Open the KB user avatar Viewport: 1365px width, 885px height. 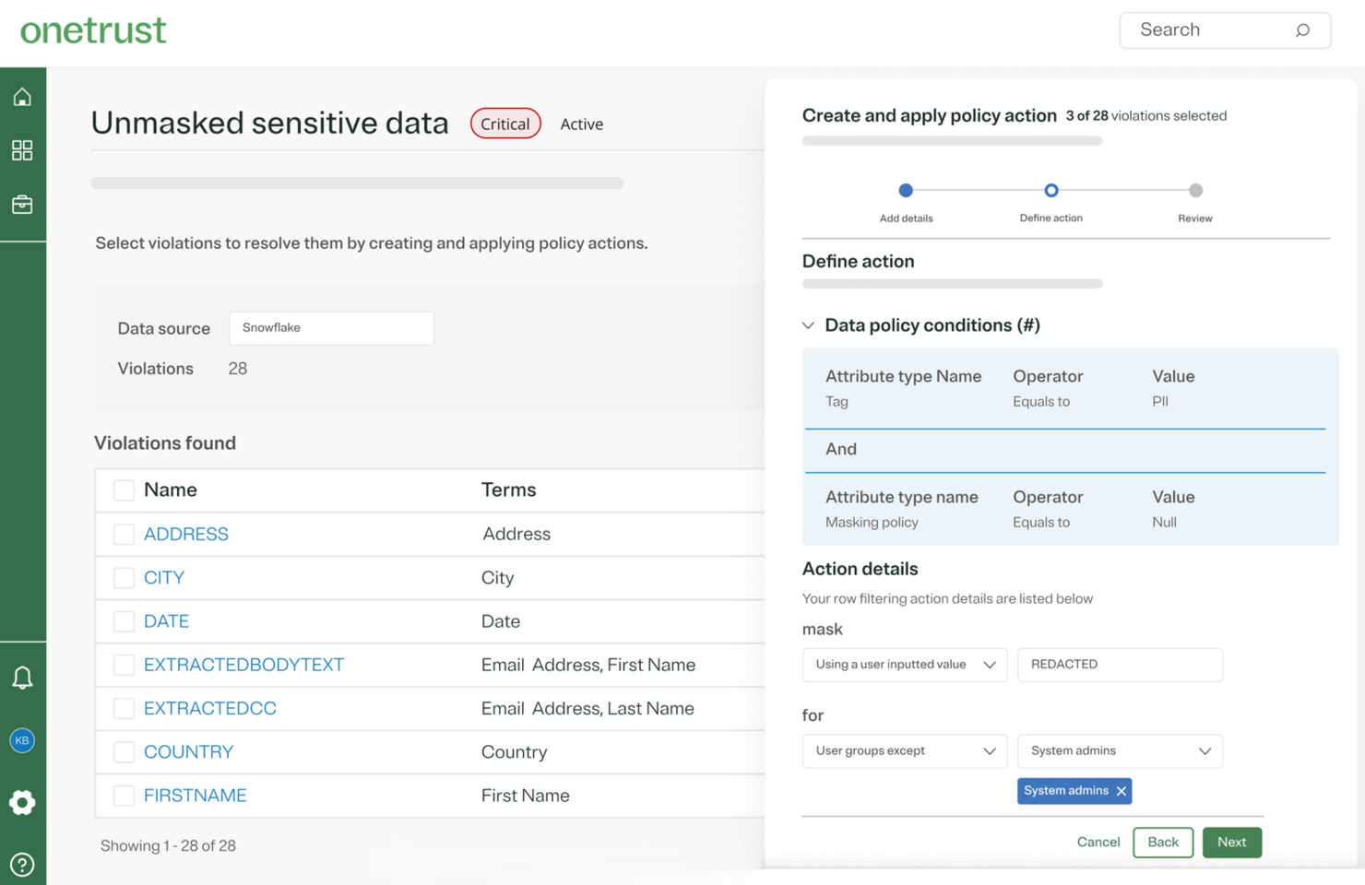click(x=22, y=740)
